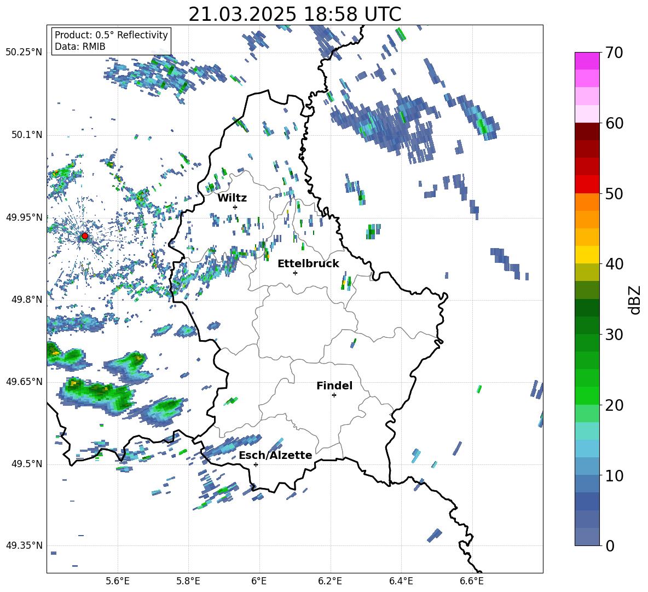Click the Wiltz city label
The width and height of the screenshot is (648, 592).
tap(232, 198)
